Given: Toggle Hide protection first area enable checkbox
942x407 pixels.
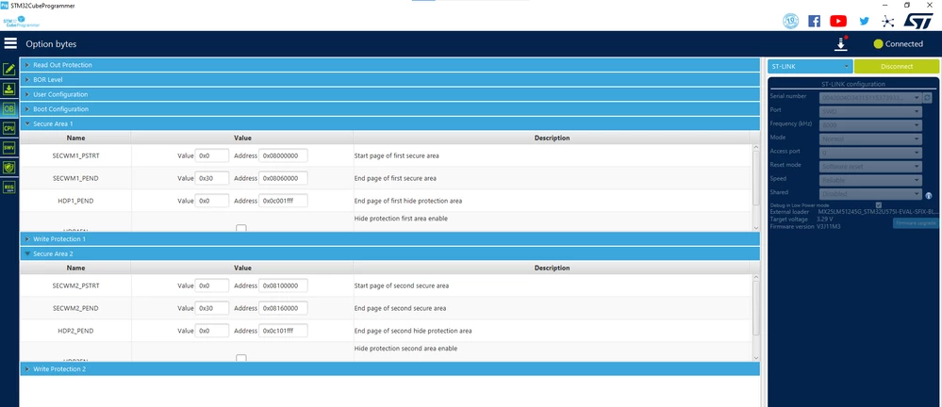Looking at the screenshot, I should (x=240, y=228).
